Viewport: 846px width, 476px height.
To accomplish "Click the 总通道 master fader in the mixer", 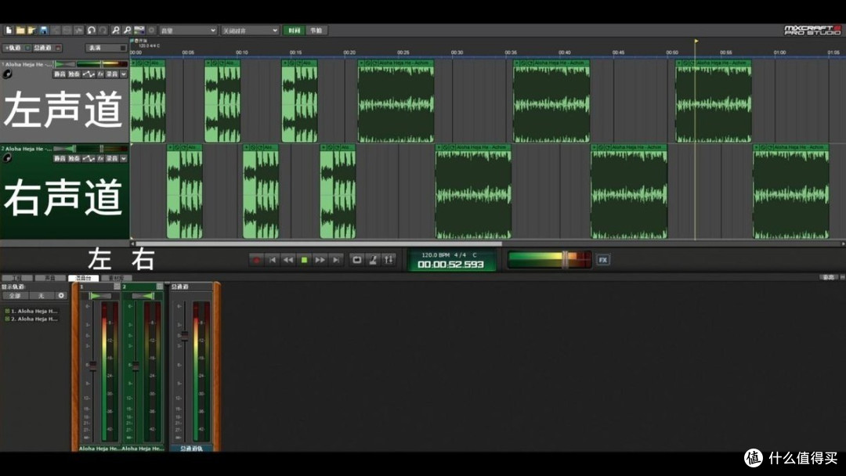I will [x=185, y=336].
